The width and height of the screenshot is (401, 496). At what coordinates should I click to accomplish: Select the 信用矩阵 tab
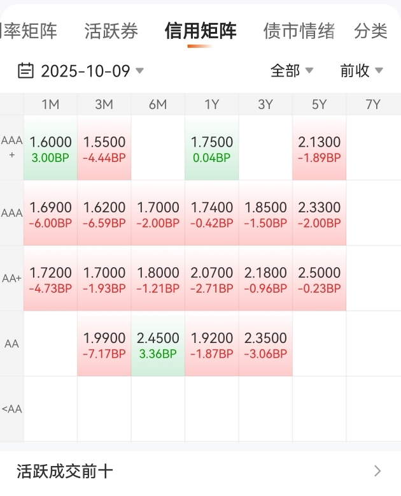tap(200, 31)
